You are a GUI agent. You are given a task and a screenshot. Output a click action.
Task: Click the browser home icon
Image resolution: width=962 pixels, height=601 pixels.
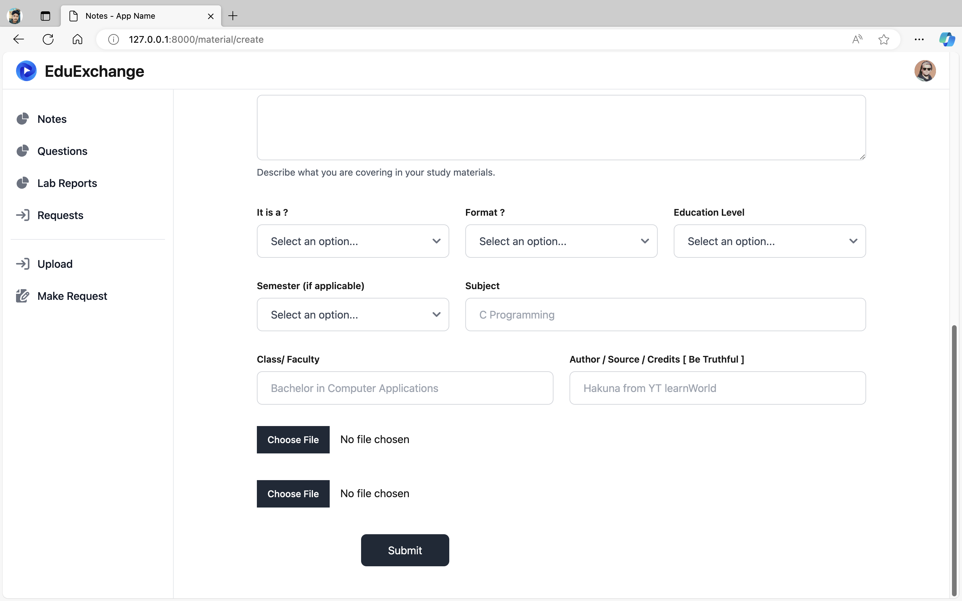pos(77,39)
